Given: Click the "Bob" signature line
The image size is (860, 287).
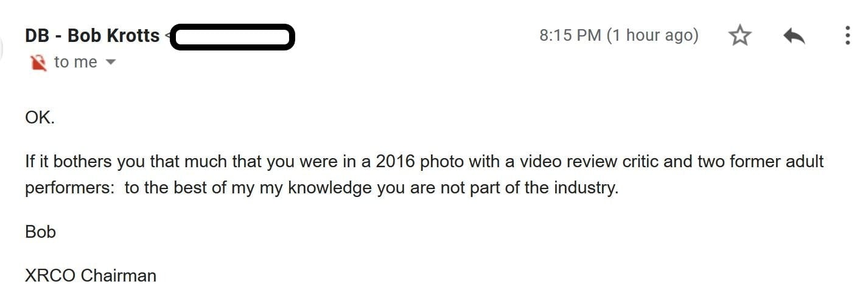Looking at the screenshot, I should [40, 232].
